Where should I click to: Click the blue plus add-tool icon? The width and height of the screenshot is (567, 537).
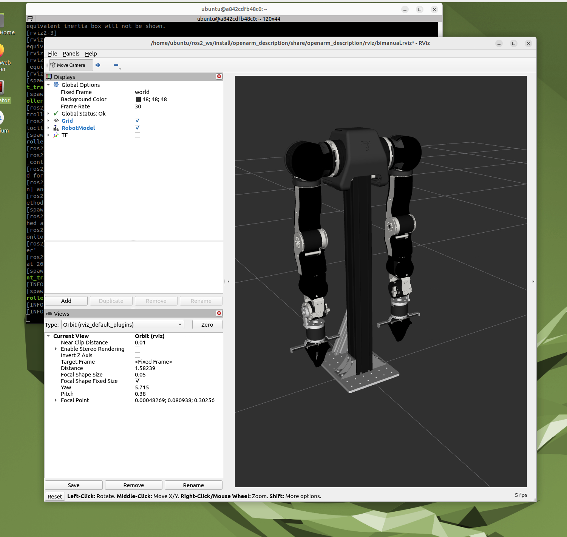point(98,65)
